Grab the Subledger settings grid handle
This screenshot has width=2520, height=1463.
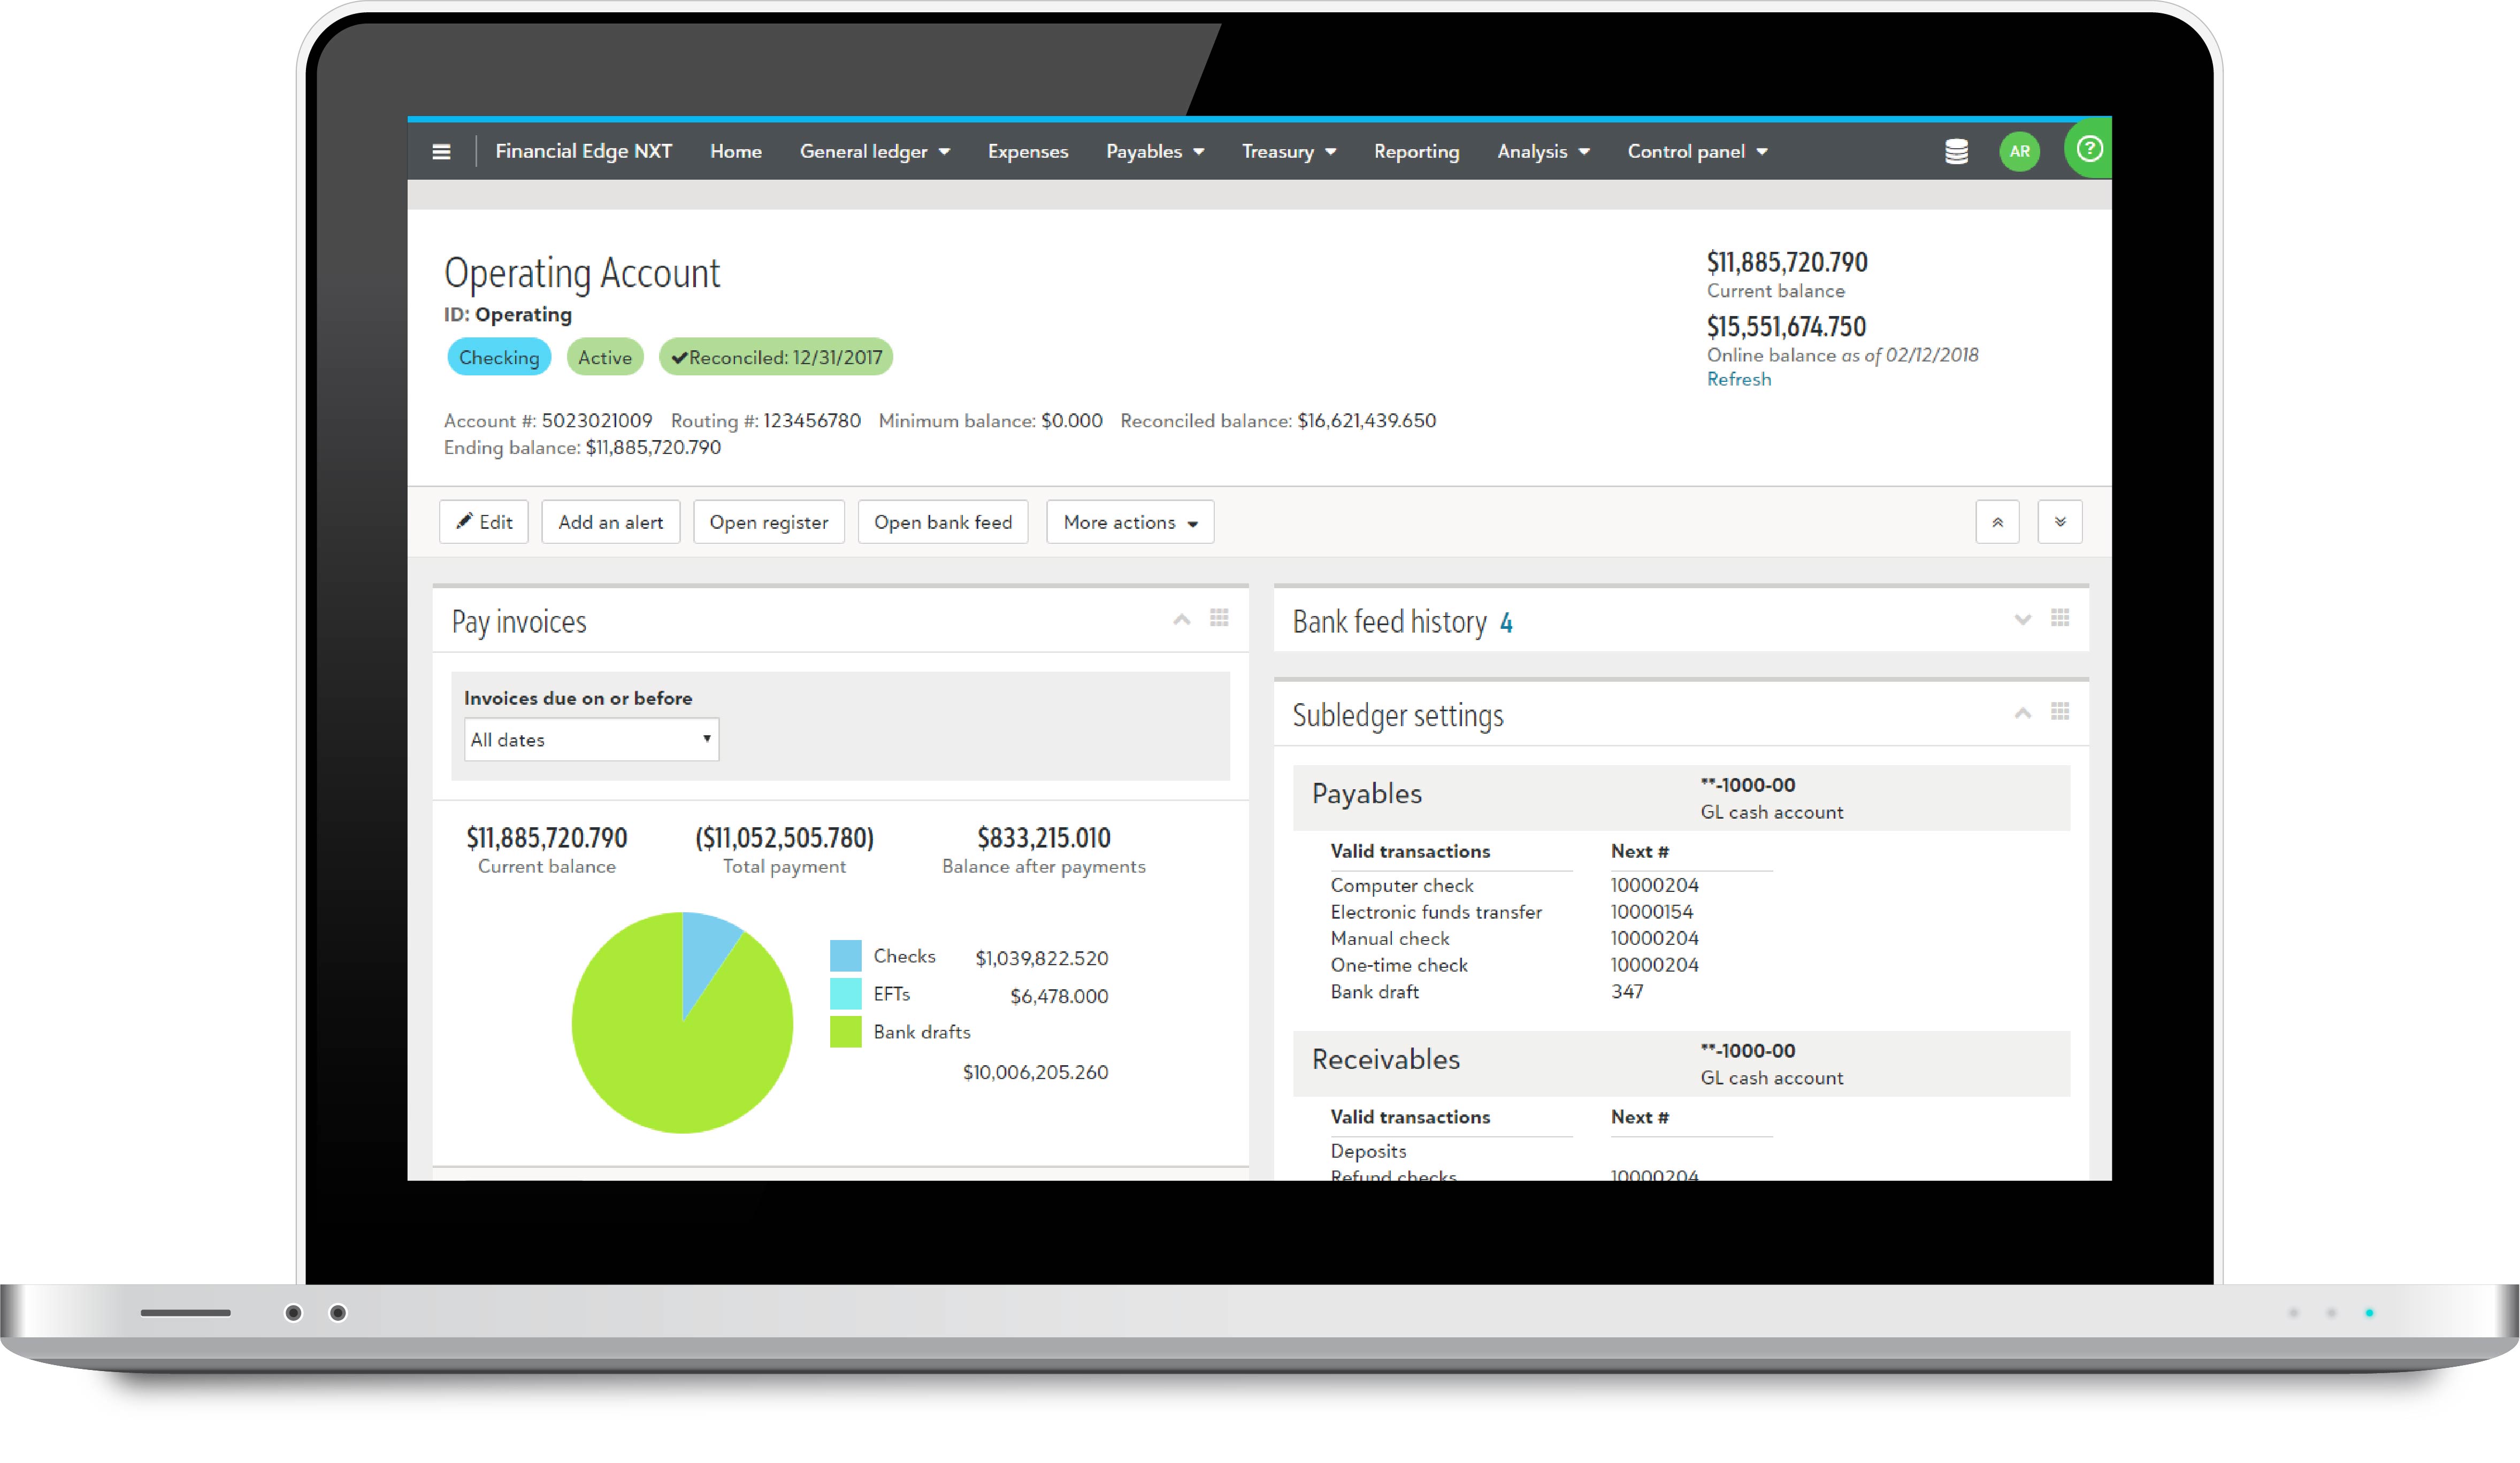coord(2060,712)
